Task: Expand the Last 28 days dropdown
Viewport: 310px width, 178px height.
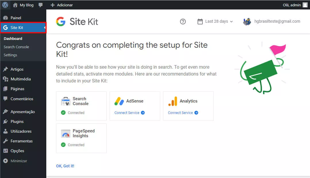Action: click(x=215, y=21)
